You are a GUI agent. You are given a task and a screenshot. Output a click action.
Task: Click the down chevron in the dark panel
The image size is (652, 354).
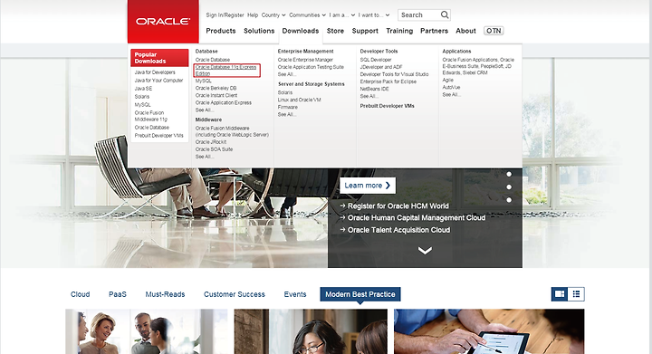coord(425,251)
